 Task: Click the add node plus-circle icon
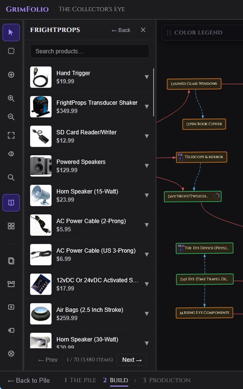[11, 75]
